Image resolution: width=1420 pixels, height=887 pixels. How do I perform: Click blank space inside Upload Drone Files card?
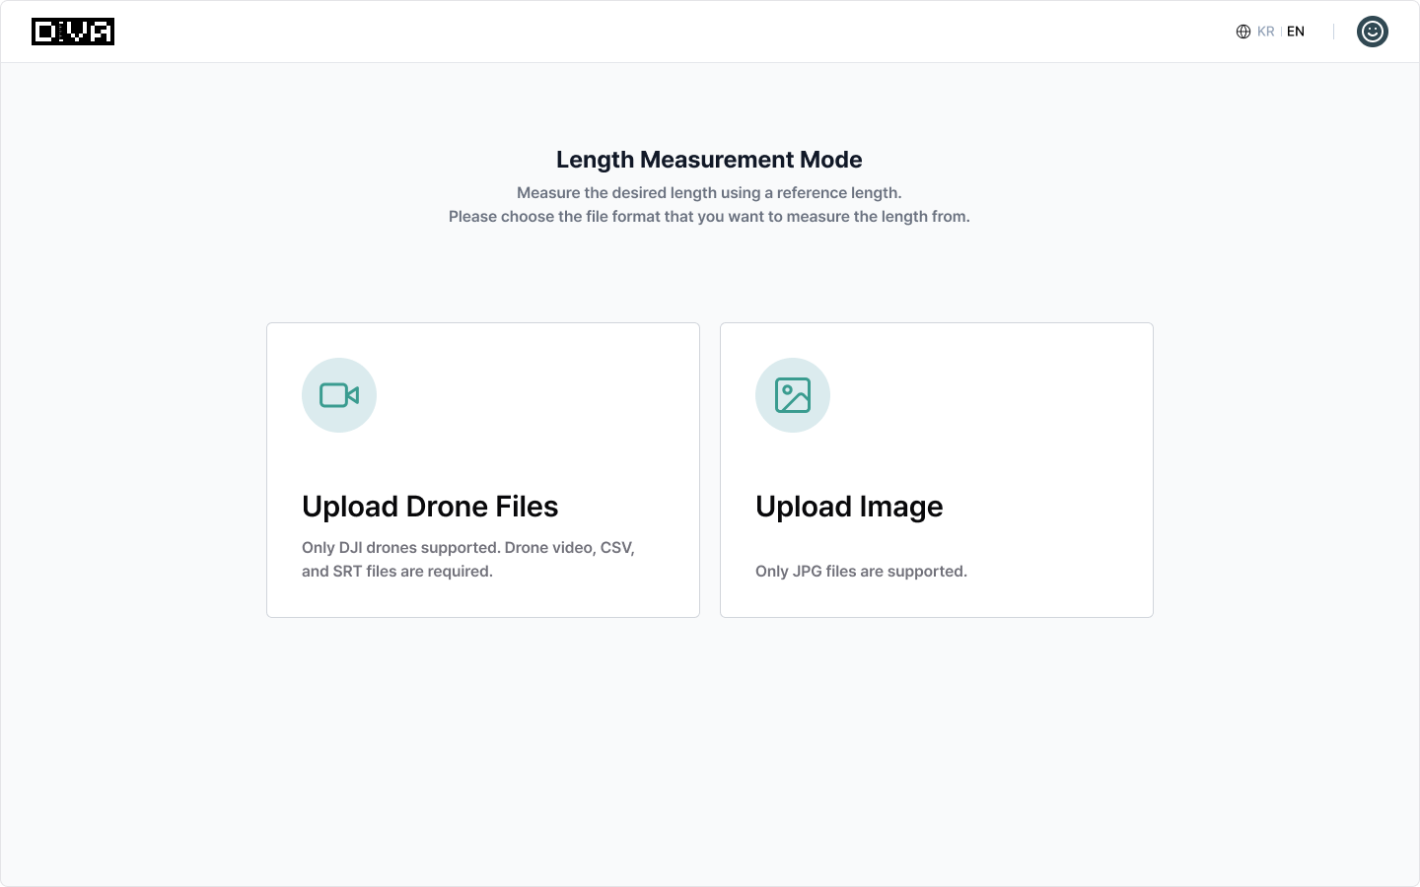pos(552,414)
